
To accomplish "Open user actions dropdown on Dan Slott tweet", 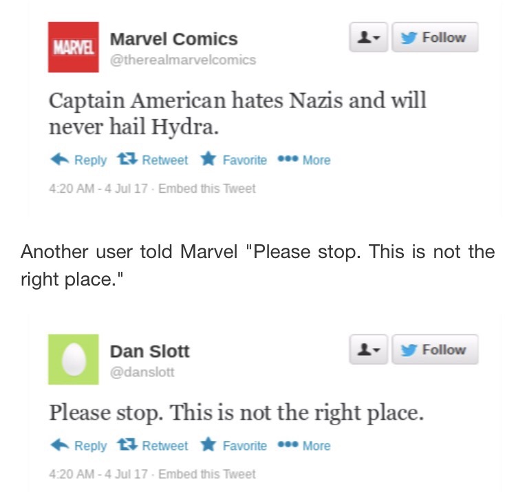I will click(367, 350).
